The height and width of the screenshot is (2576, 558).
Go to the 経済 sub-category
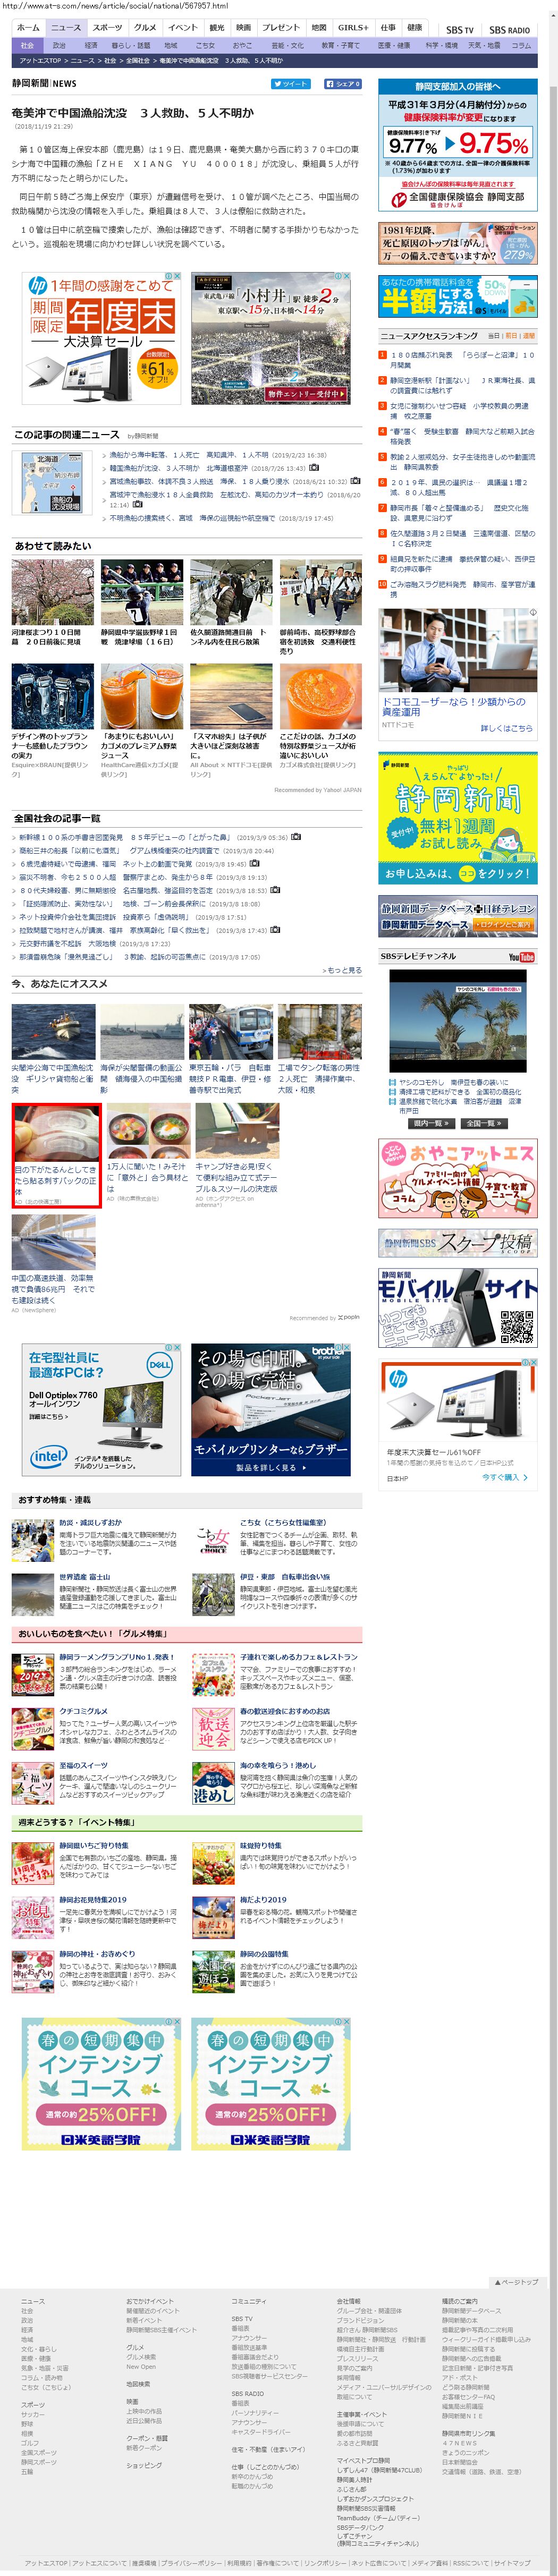point(91,45)
